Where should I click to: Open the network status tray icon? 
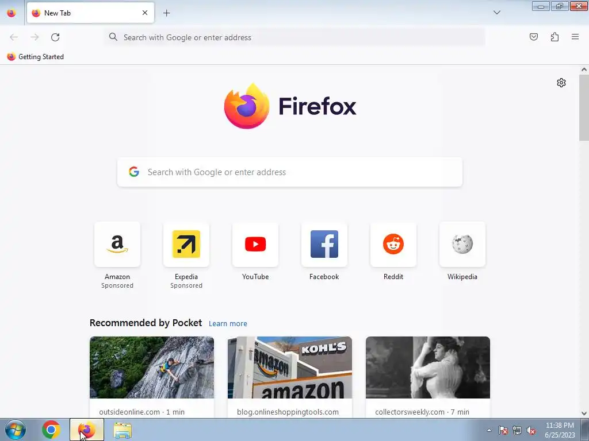pos(517,430)
